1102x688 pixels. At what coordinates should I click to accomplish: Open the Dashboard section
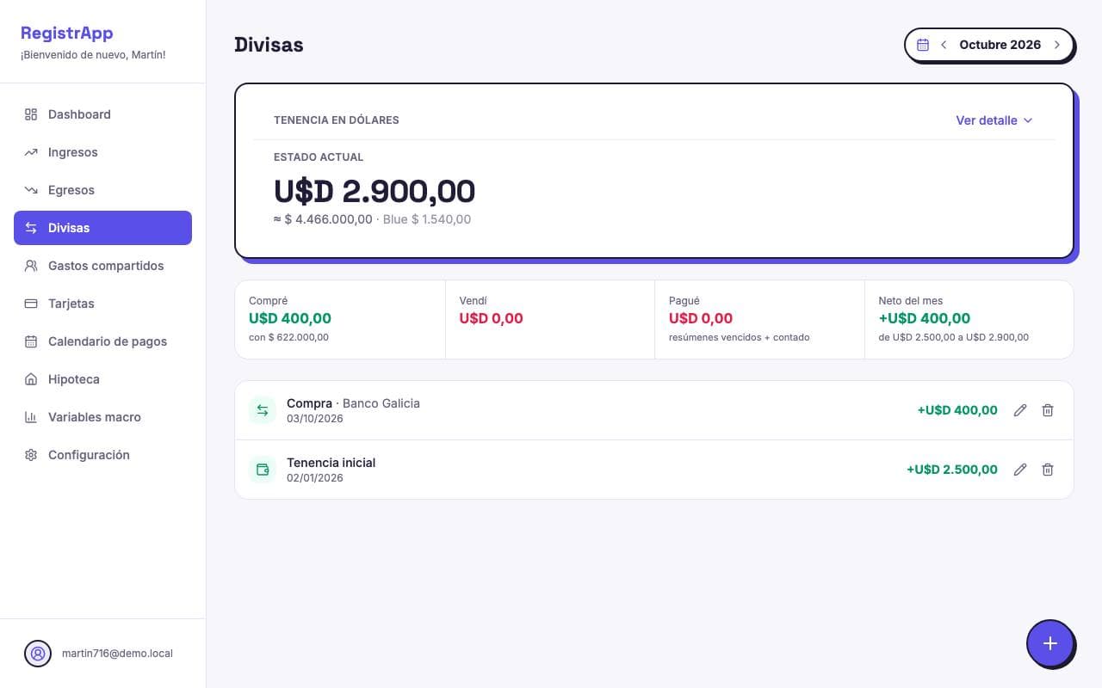pyautogui.click(x=102, y=114)
